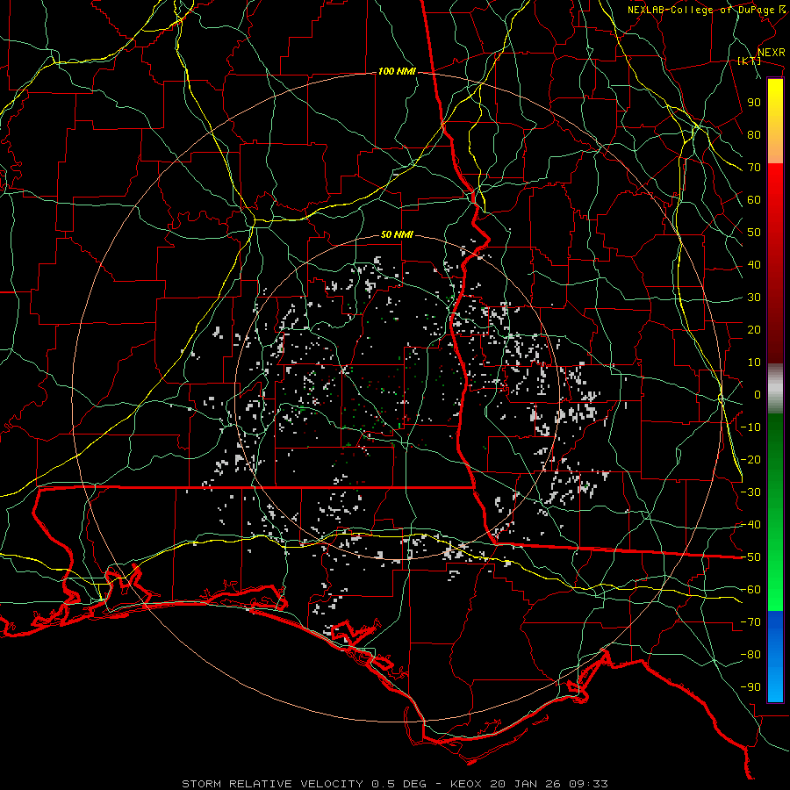790x790 pixels.
Task: Select the -90 value on velocity scale
Action: pyautogui.click(x=750, y=687)
